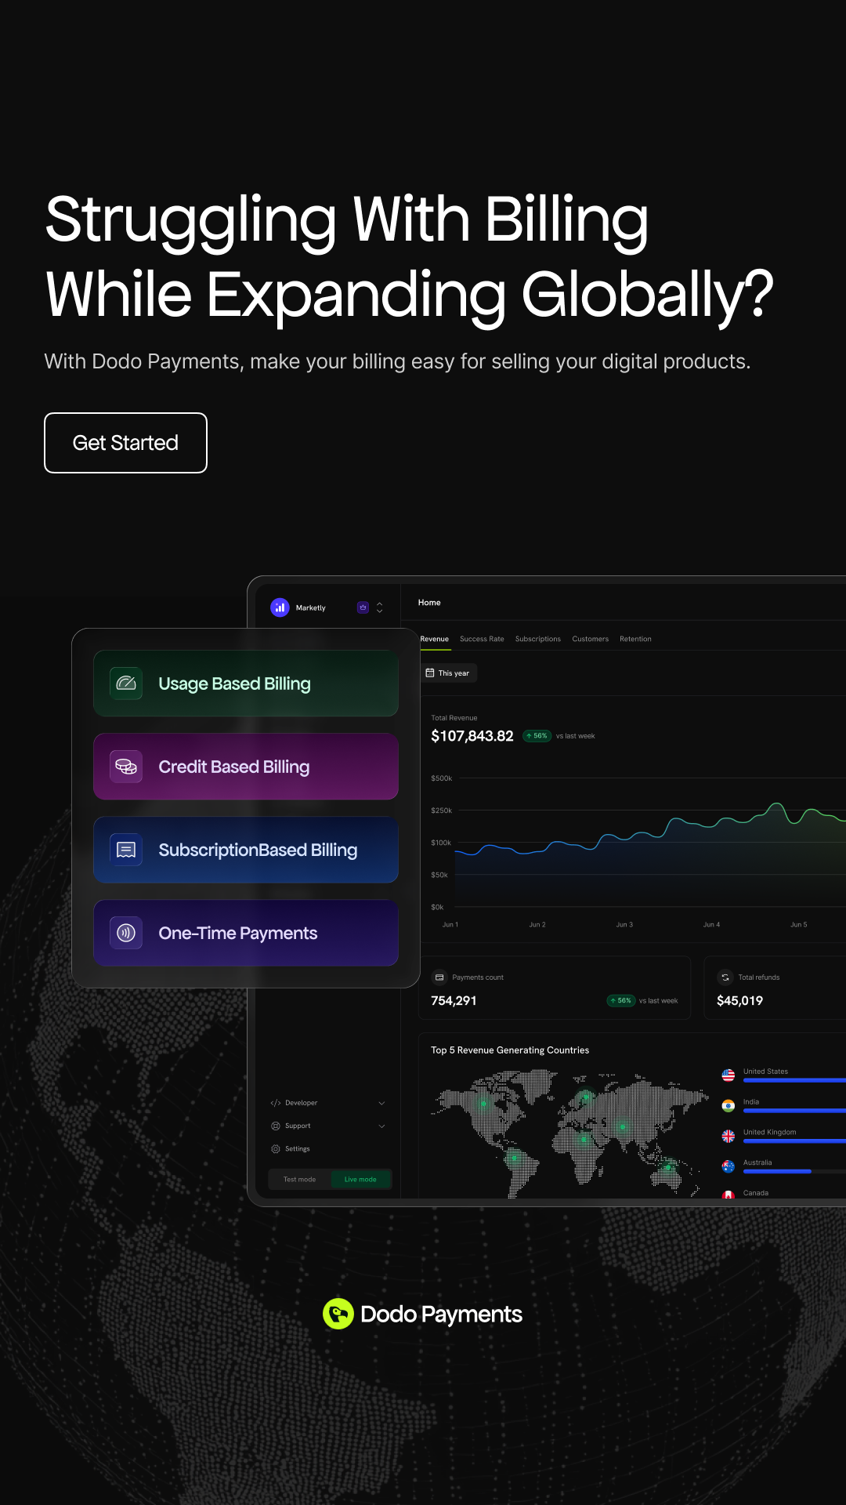846x1505 pixels.
Task: Open the Support sidebar item
Action: point(327,1126)
